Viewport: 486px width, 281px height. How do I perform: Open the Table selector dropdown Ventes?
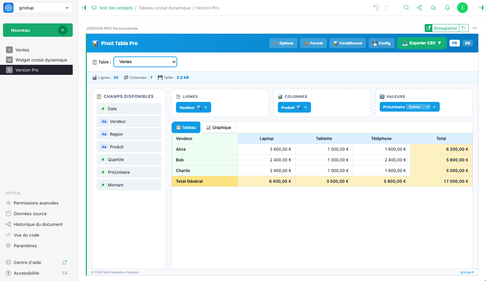click(x=145, y=62)
